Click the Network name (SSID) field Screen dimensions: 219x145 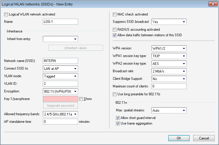click(x=60, y=61)
